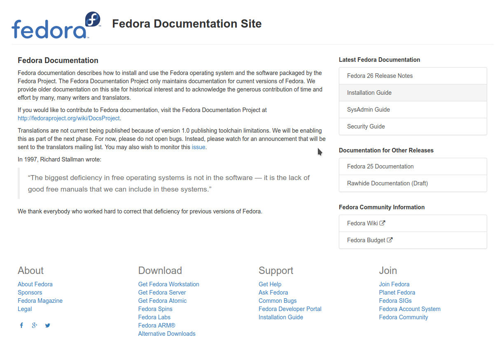
Task: Click the 'Fedora Documentation Site' title
Action: [187, 24]
